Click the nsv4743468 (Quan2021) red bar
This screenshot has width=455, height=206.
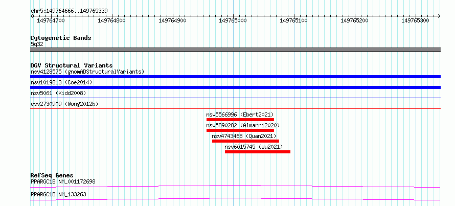[245, 141]
